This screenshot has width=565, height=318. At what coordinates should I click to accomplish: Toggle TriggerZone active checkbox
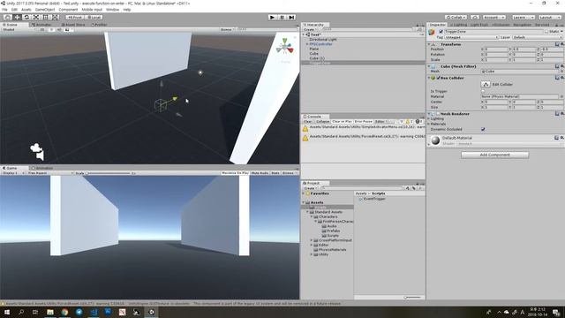point(441,32)
